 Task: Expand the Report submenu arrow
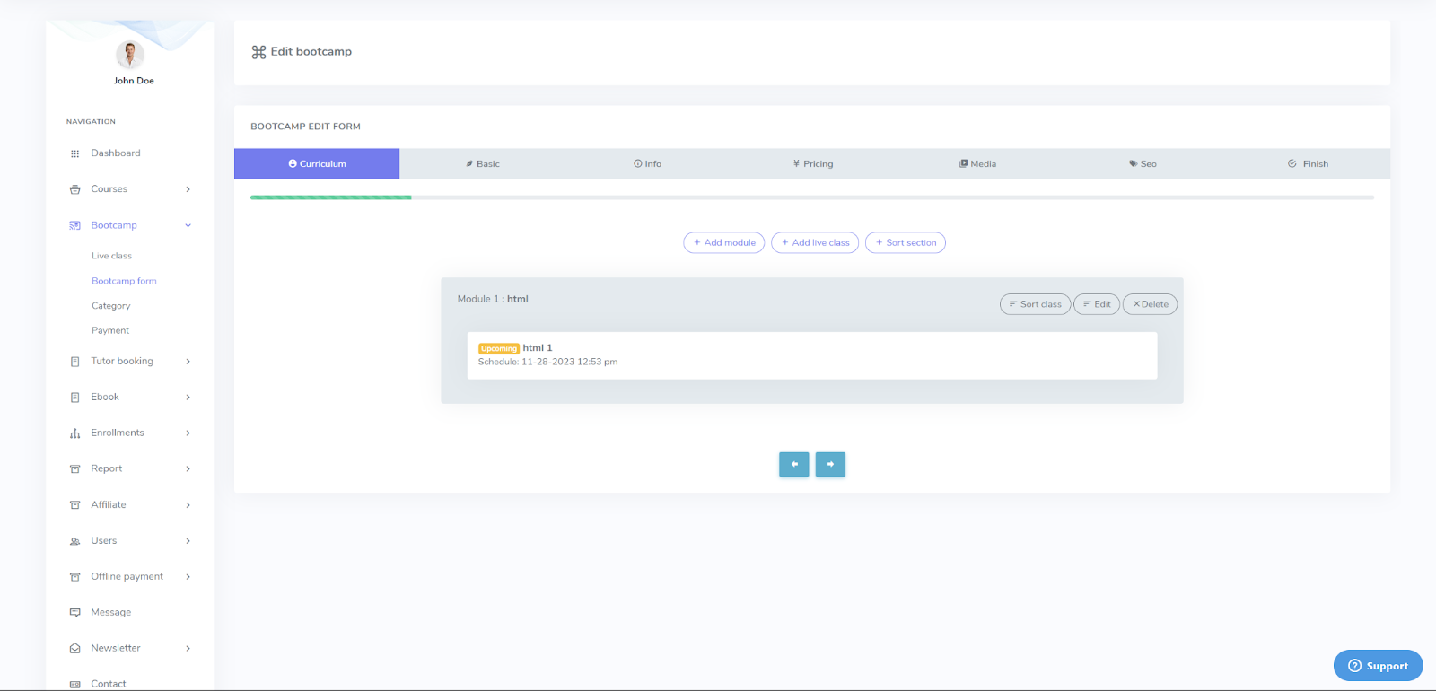(x=188, y=469)
